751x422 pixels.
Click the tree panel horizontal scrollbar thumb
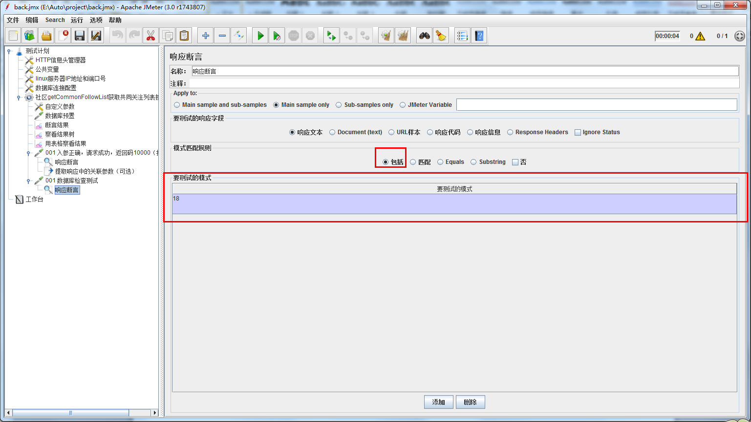71,413
